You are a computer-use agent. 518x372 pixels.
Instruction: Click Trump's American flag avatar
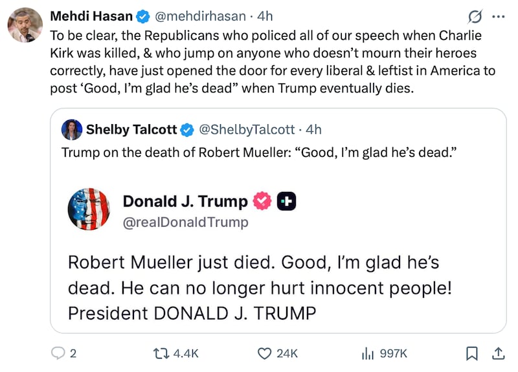coord(89,209)
